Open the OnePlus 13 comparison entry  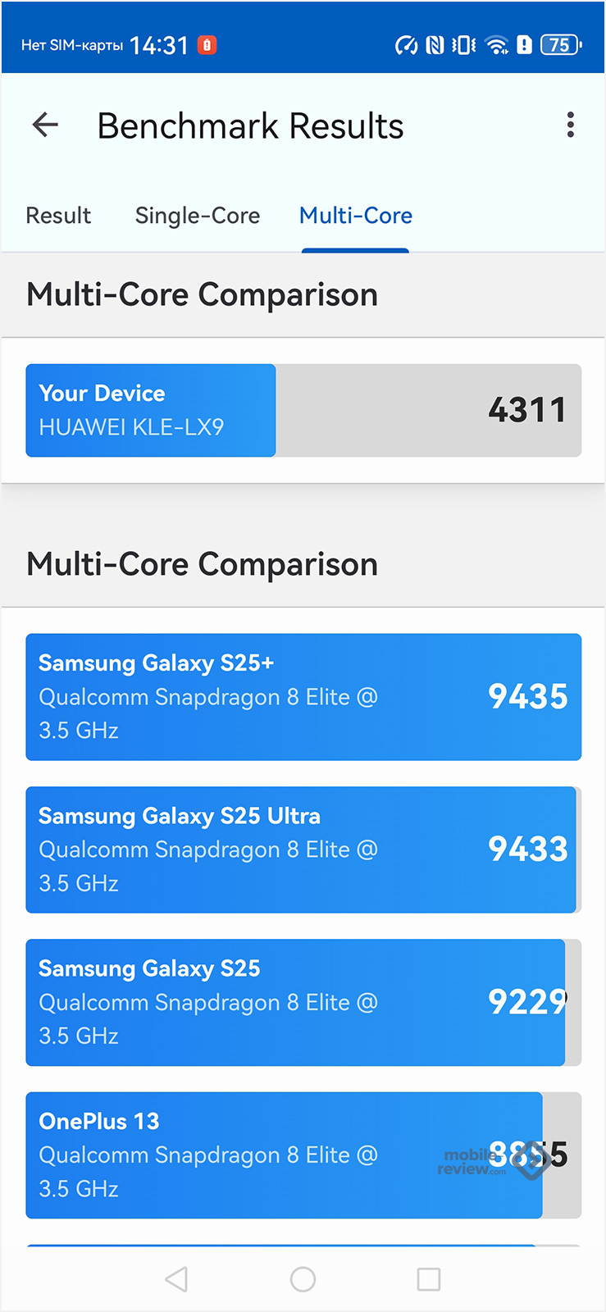point(303,1155)
